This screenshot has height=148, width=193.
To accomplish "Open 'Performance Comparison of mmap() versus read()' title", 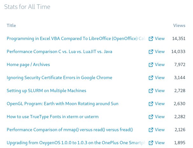I will (x=70, y=130).
